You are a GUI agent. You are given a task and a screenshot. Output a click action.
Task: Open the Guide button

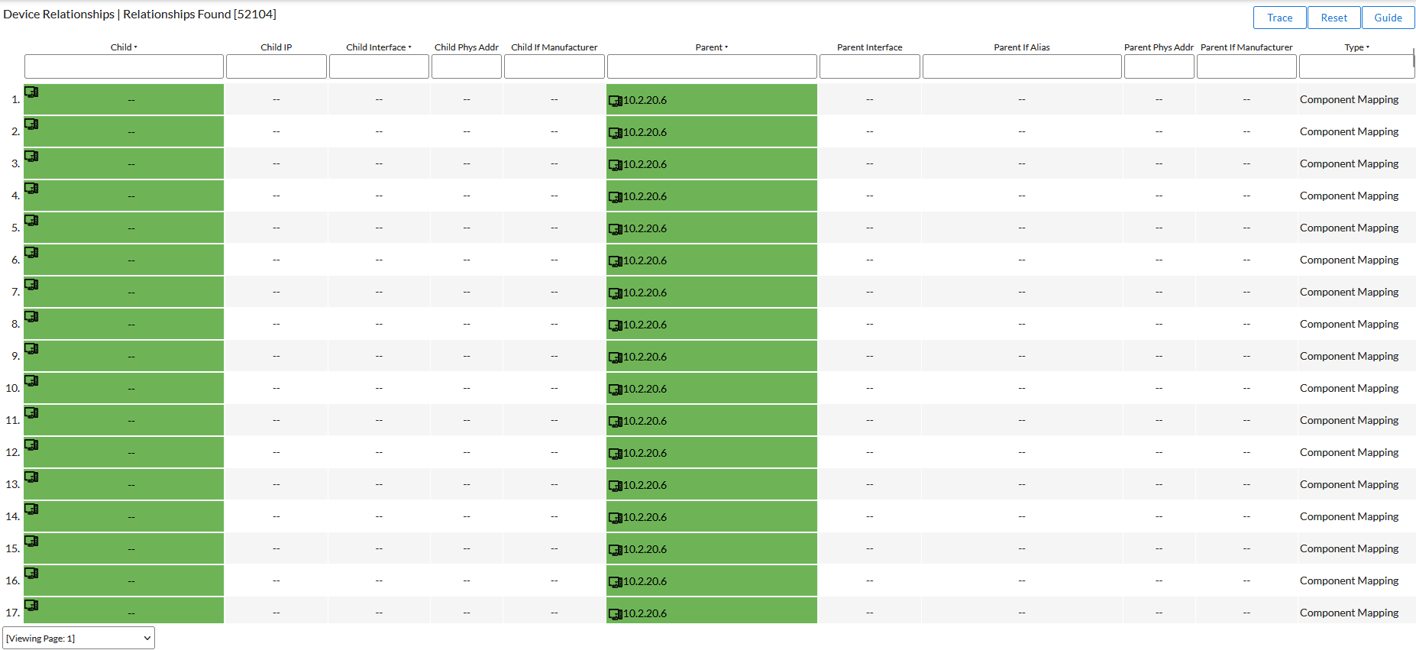[x=1387, y=18]
